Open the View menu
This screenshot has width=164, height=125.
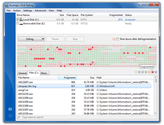pyautogui.click(x=51, y=10)
